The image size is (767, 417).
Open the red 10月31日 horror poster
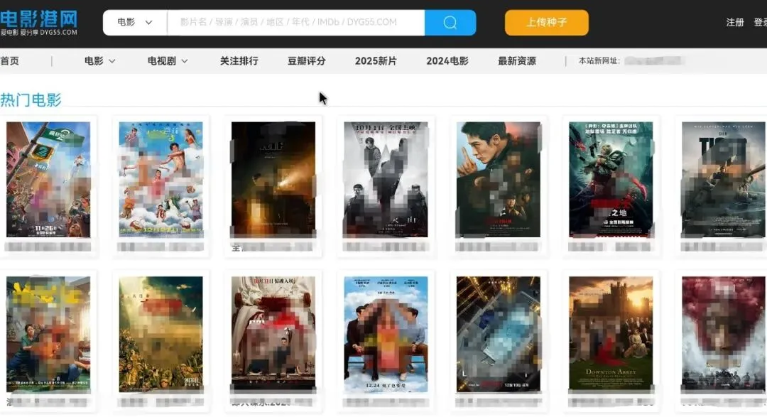(x=273, y=335)
